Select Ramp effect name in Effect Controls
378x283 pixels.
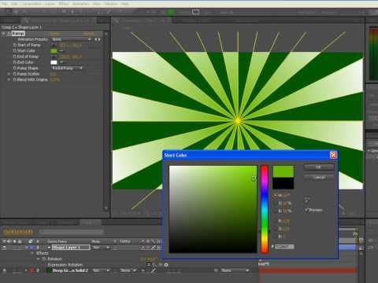click(18, 34)
